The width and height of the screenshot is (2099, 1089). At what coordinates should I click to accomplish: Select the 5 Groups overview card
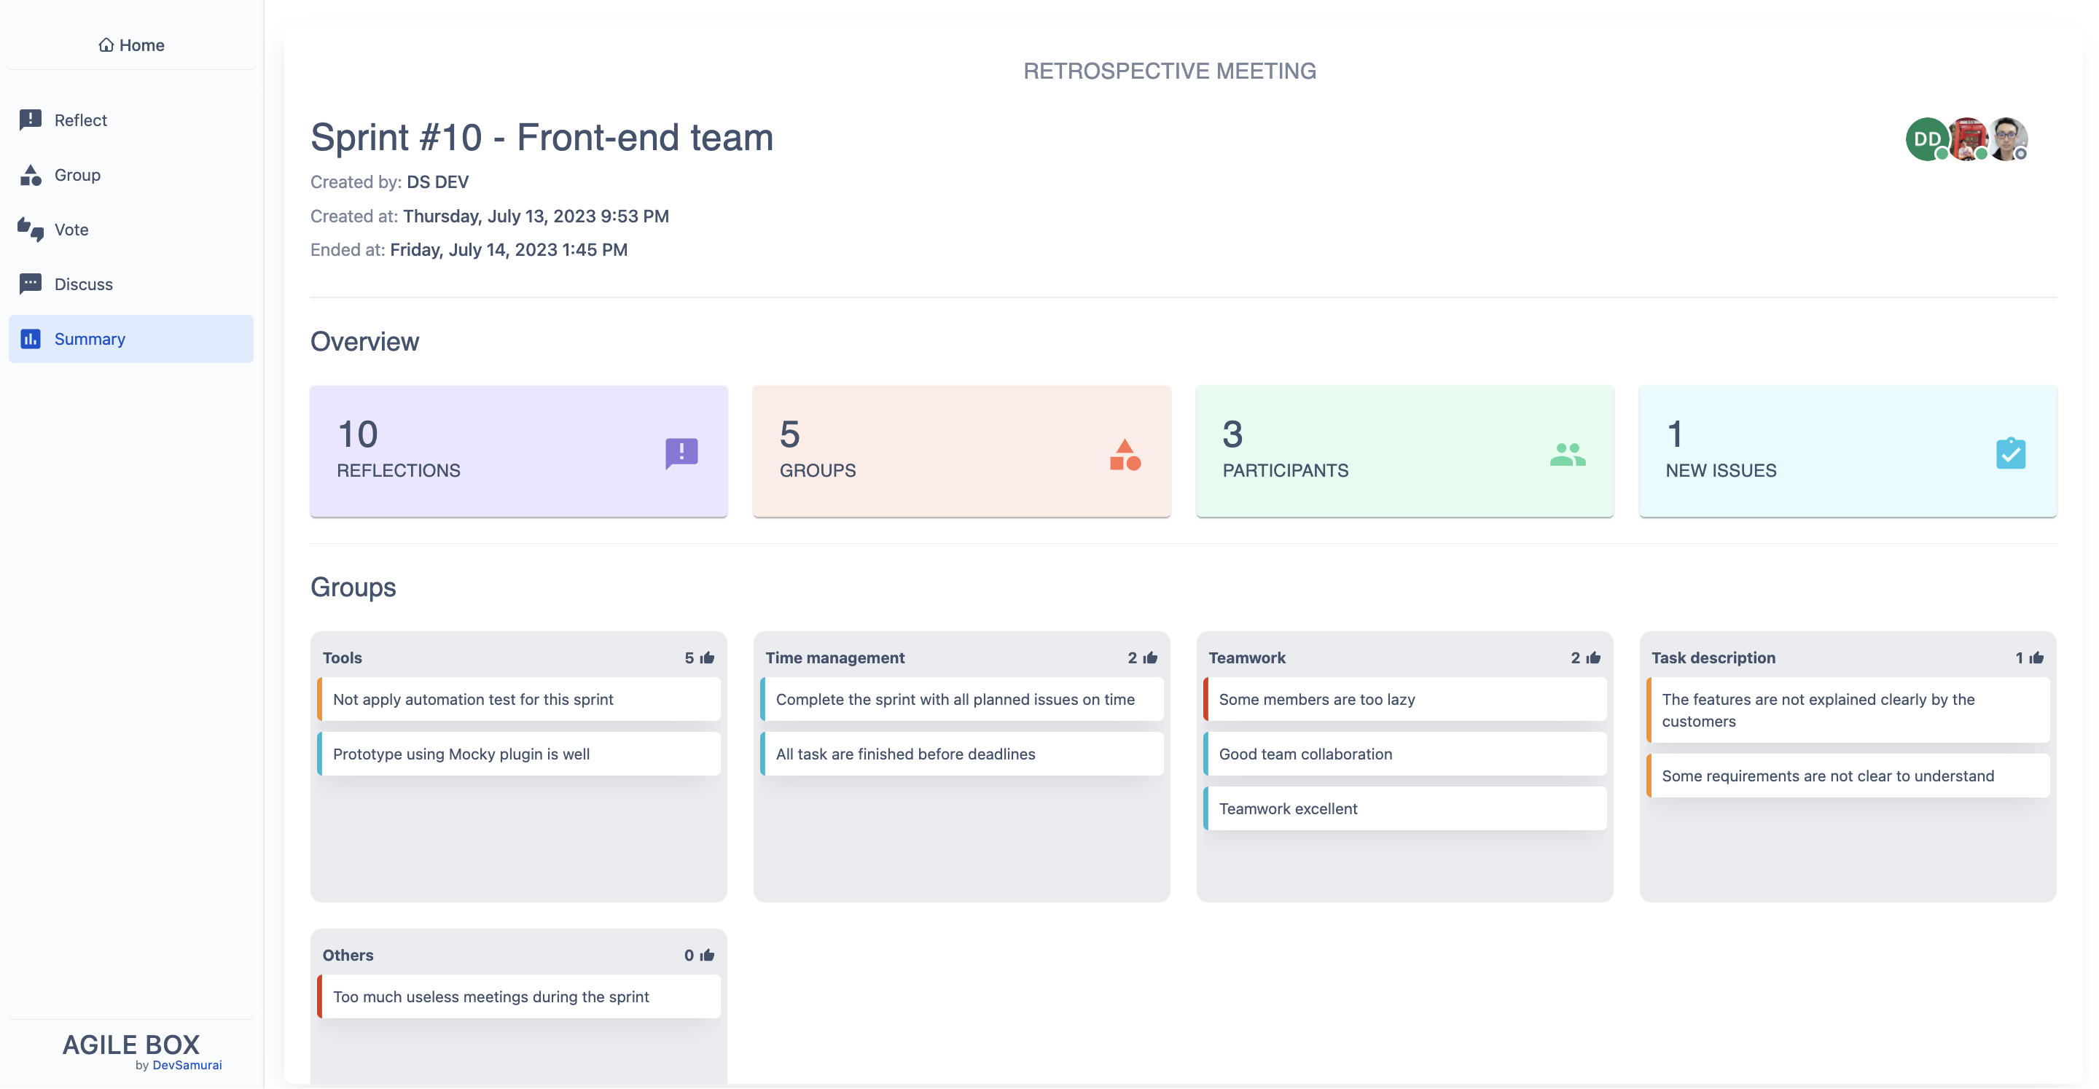pyautogui.click(x=961, y=450)
